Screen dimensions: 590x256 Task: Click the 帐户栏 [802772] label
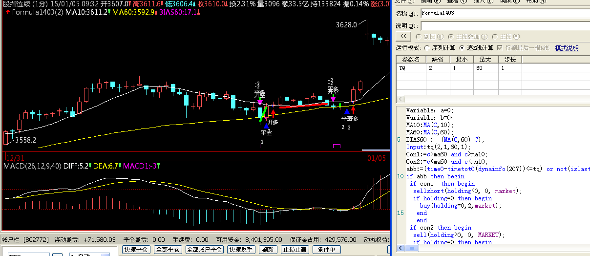click(25, 240)
